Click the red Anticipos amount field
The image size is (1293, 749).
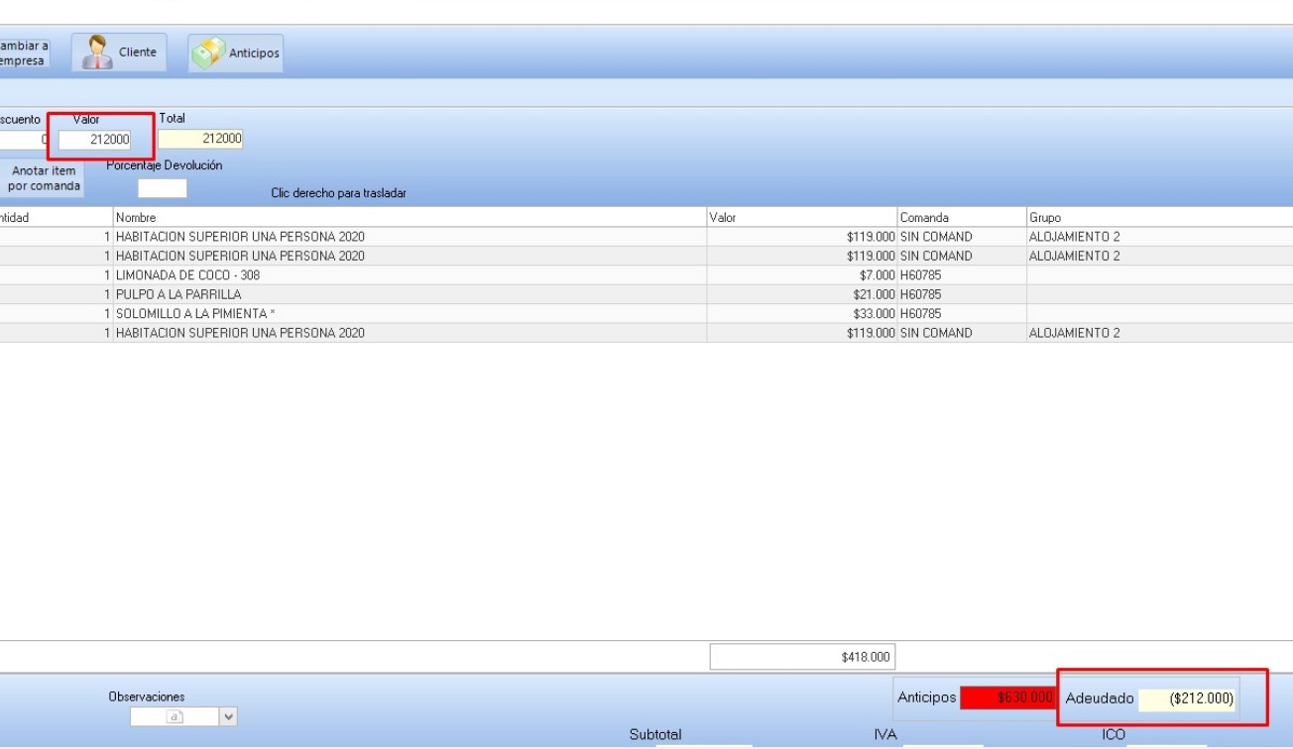(x=1007, y=698)
